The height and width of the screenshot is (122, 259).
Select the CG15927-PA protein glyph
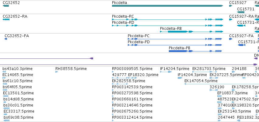pyautogui.click(x=231, y=39)
